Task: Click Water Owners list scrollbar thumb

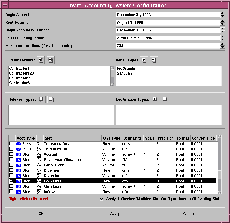Action: tap(112, 73)
